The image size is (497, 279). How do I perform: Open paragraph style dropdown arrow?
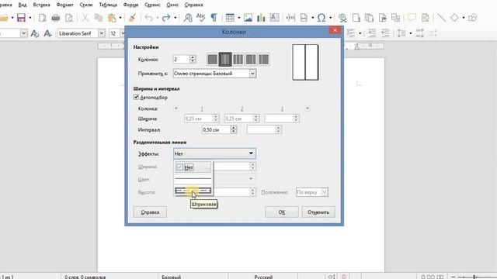pyautogui.click(x=24, y=33)
